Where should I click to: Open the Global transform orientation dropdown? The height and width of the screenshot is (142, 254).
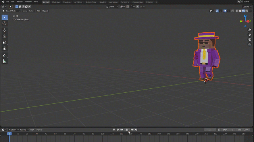pyautogui.click(x=112, y=7)
